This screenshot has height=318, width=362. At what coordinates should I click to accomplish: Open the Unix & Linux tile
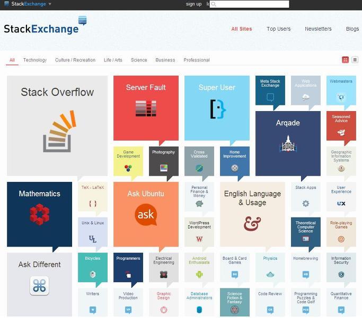point(93,232)
